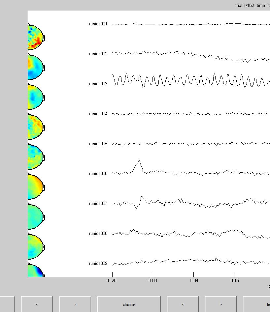
Task: Click the oscillating runica003 waveform
Action: coord(191,81)
